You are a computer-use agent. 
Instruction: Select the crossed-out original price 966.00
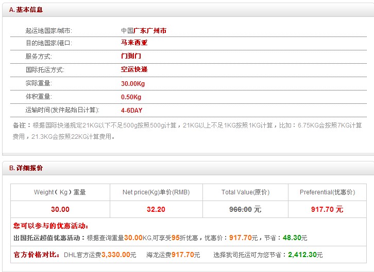[240, 209]
